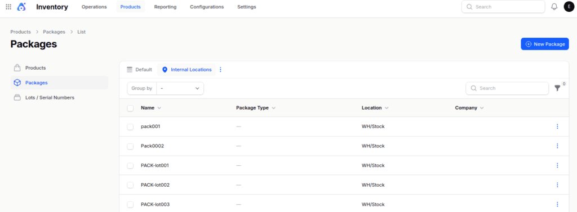Tick the checkbox for PACK-lot001
Viewport: 577px width, 212px height.
coord(130,166)
